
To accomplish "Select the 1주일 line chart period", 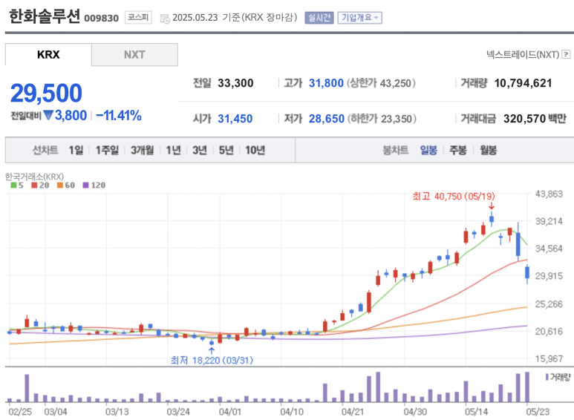I will [x=107, y=150].
